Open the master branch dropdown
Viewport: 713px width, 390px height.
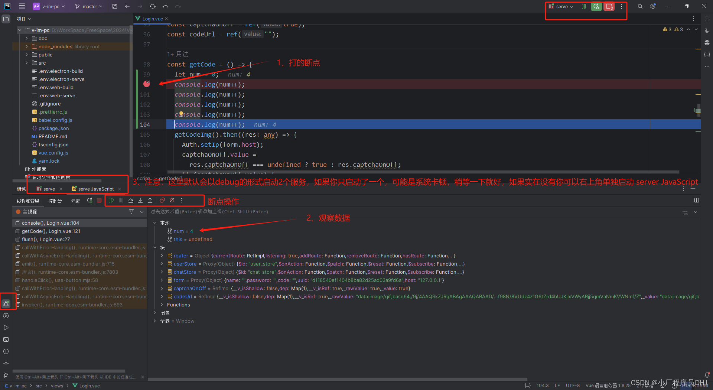coord(89,6)
